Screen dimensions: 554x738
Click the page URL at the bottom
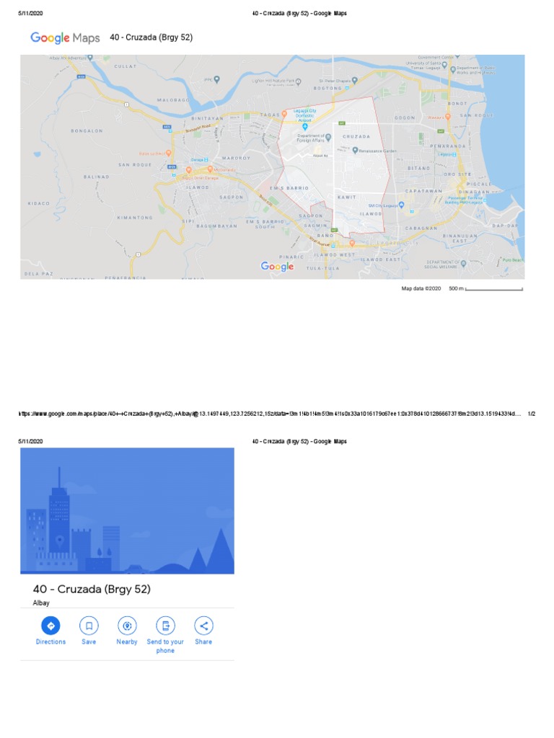pyautogui.click(x=270, y=414)
